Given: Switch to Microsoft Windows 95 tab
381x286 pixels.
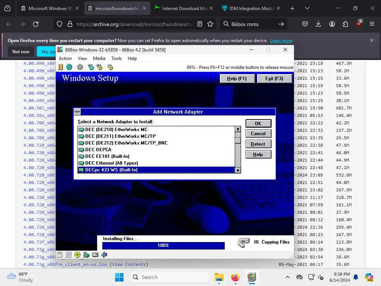Looking at the screenshot, I should pyautogui.click(x=50, y=8).
